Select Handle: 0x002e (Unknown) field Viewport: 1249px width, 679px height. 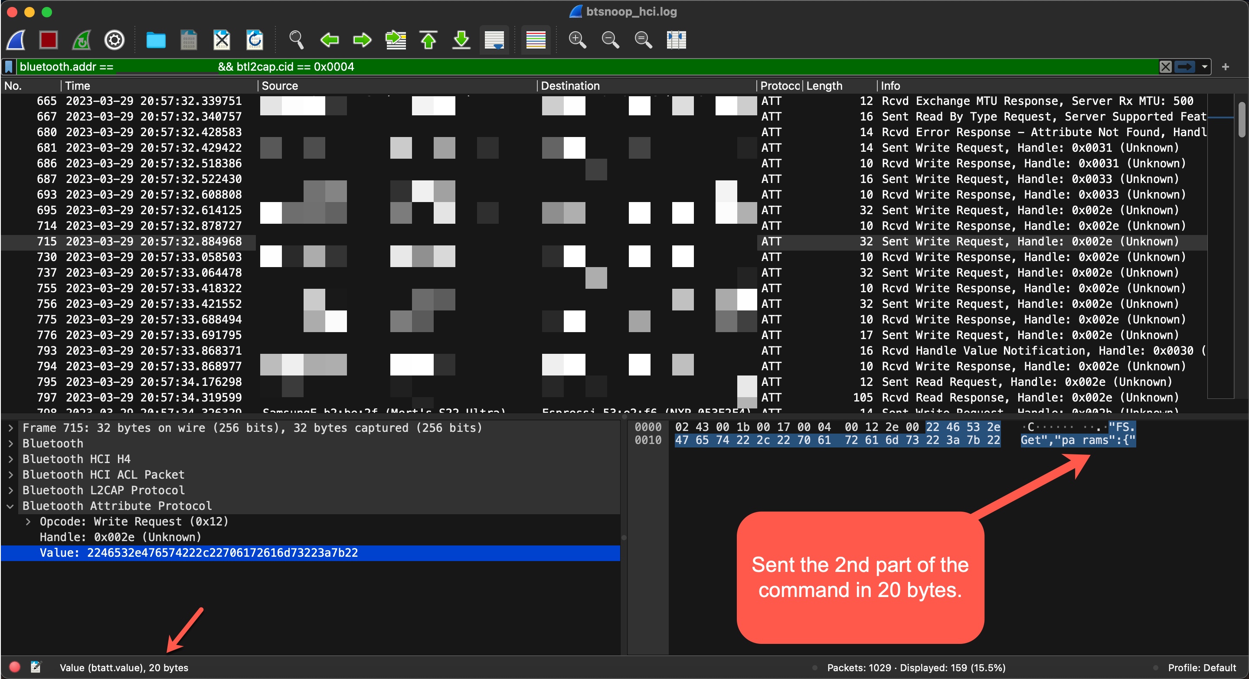(311, 537)
